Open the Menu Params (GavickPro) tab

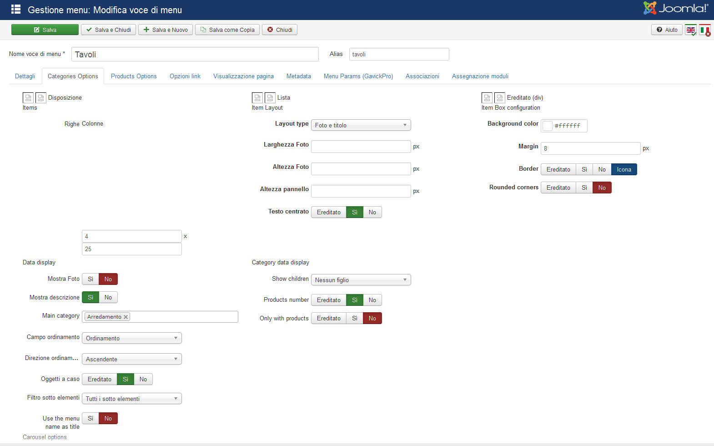(x=358, y=76)
